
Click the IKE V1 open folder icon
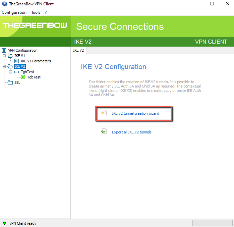pyautogui.click(x=10, y=56)
